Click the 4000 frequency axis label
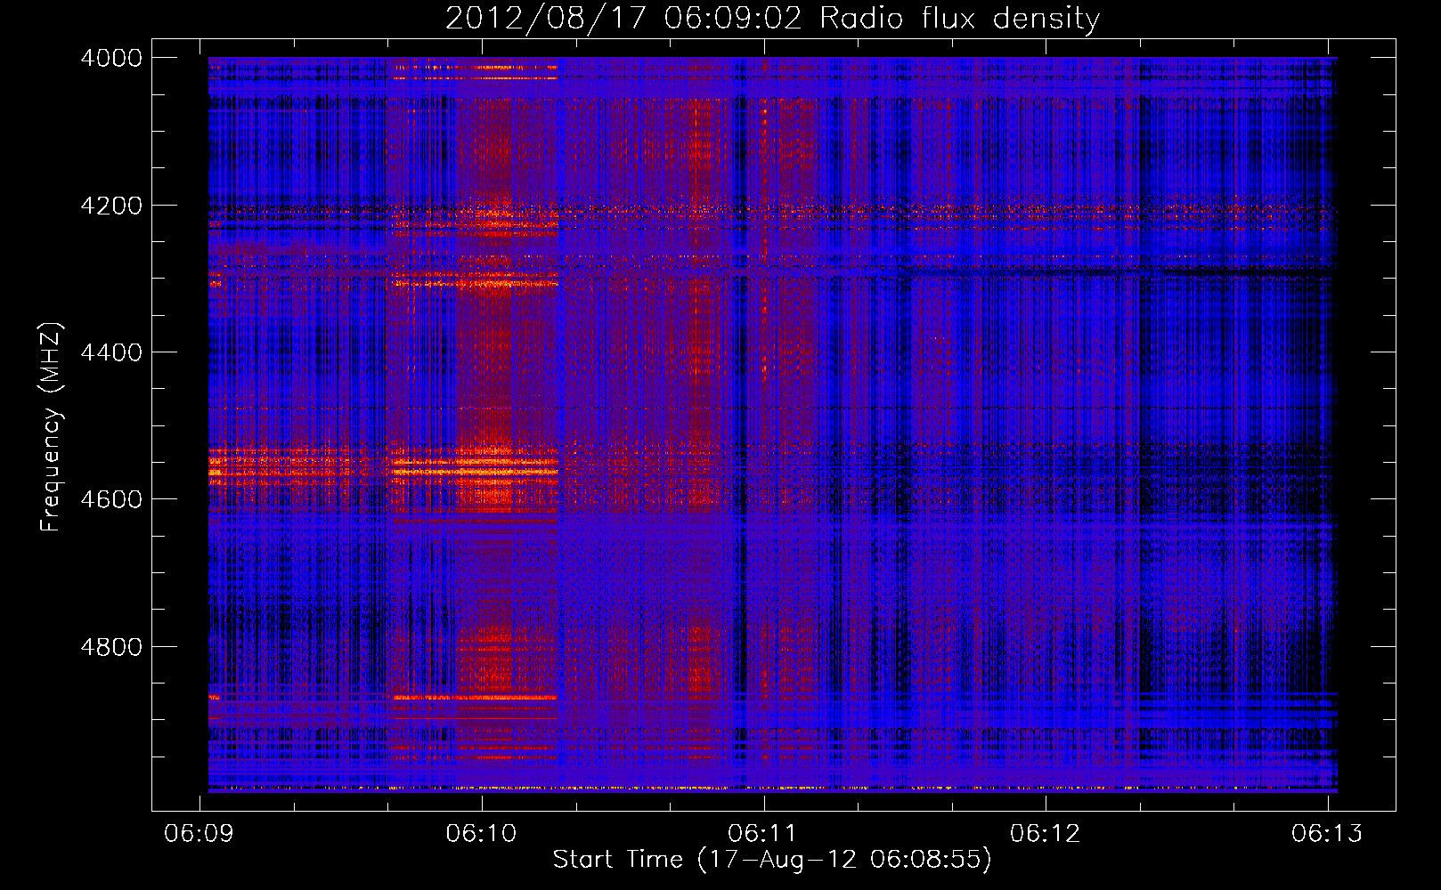The height and width of the screenshot is (890, 1441). 111,59
